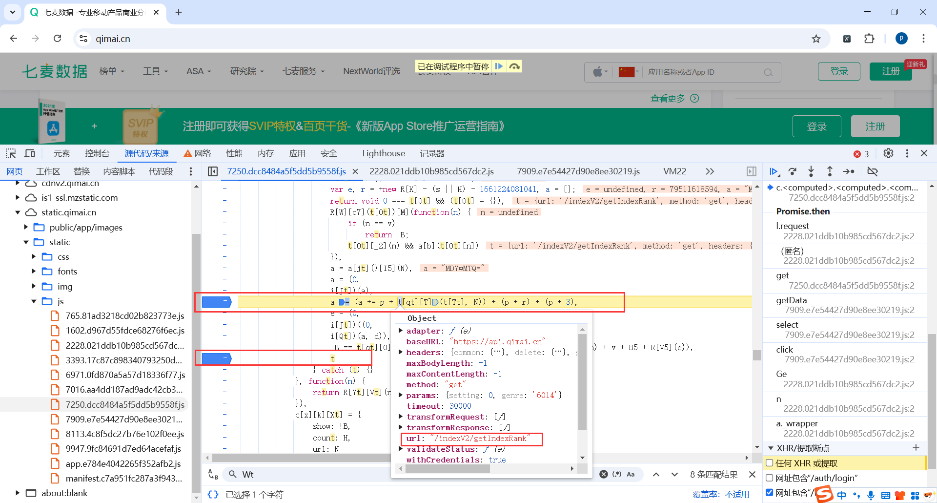Add a new XHR/fetch breakpoint with plus
937x503 pixels.
point(916,448)
